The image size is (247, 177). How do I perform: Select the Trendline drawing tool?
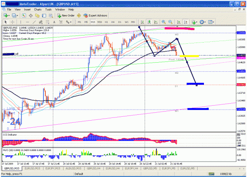click(x=34, y=22)
